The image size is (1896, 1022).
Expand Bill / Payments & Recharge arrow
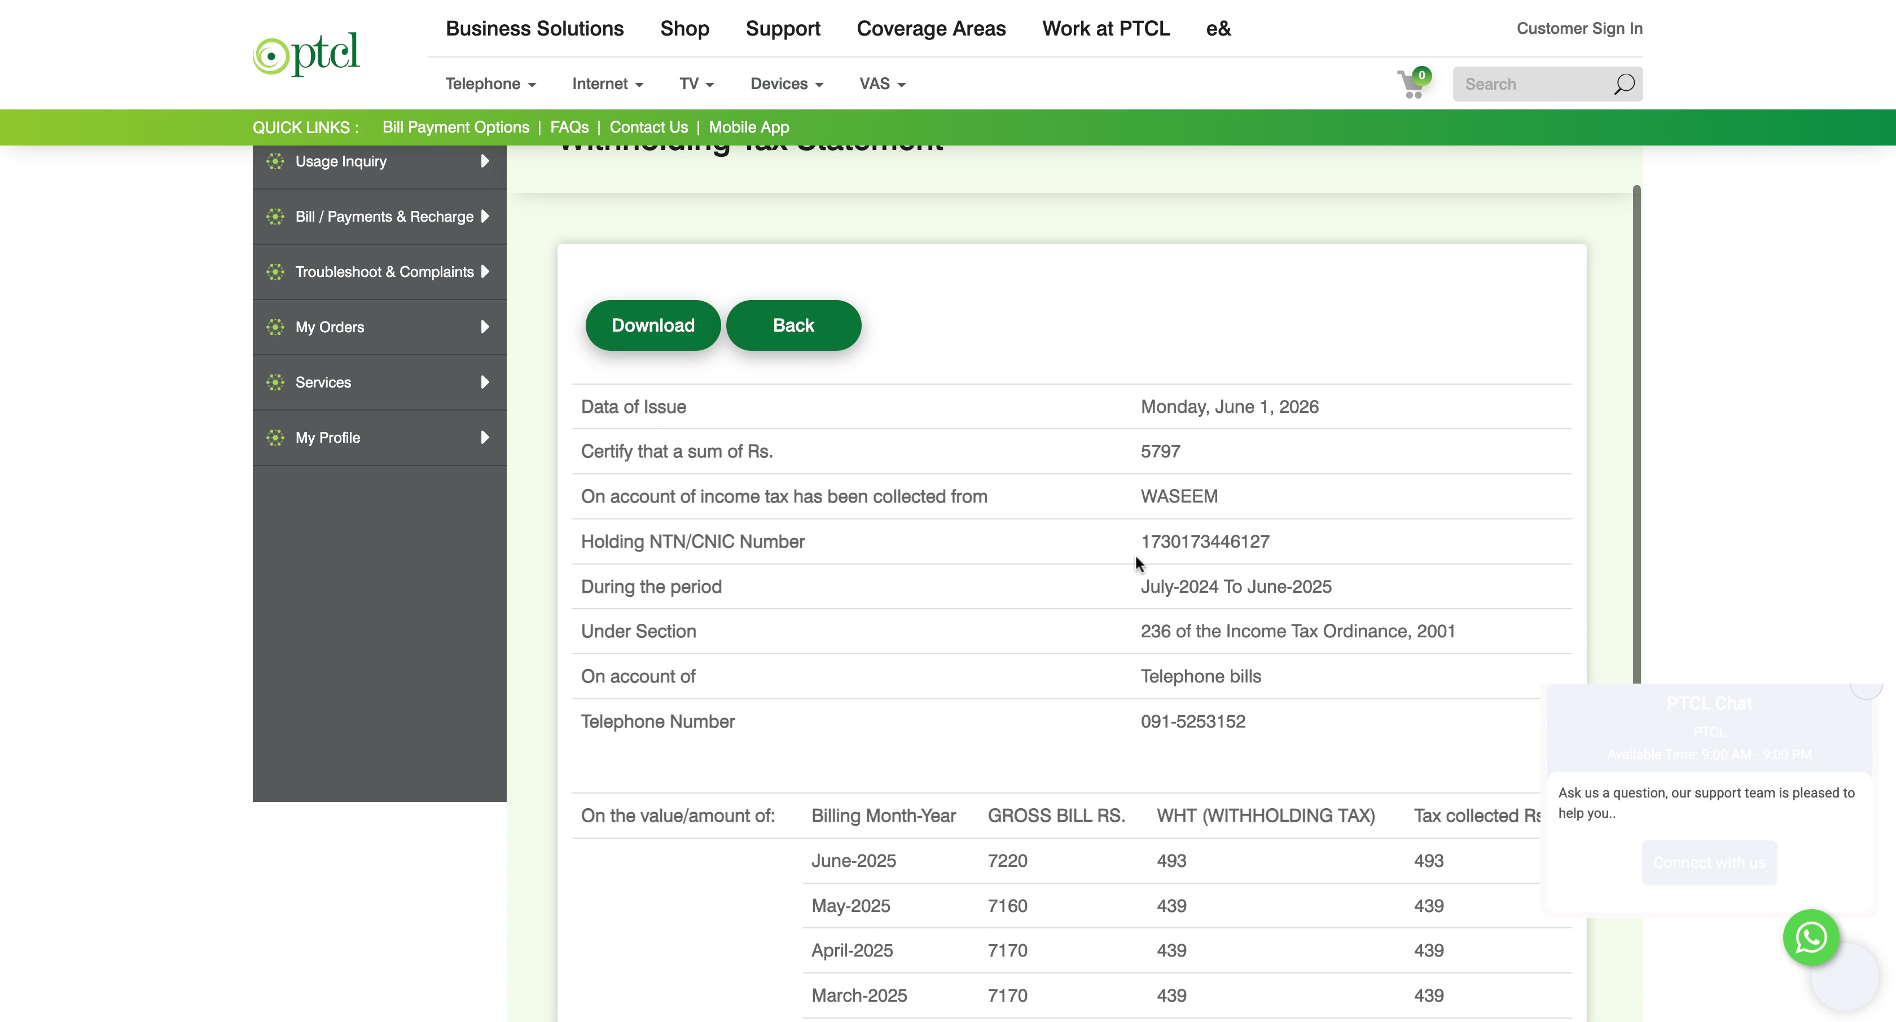[x=484, y=217]
